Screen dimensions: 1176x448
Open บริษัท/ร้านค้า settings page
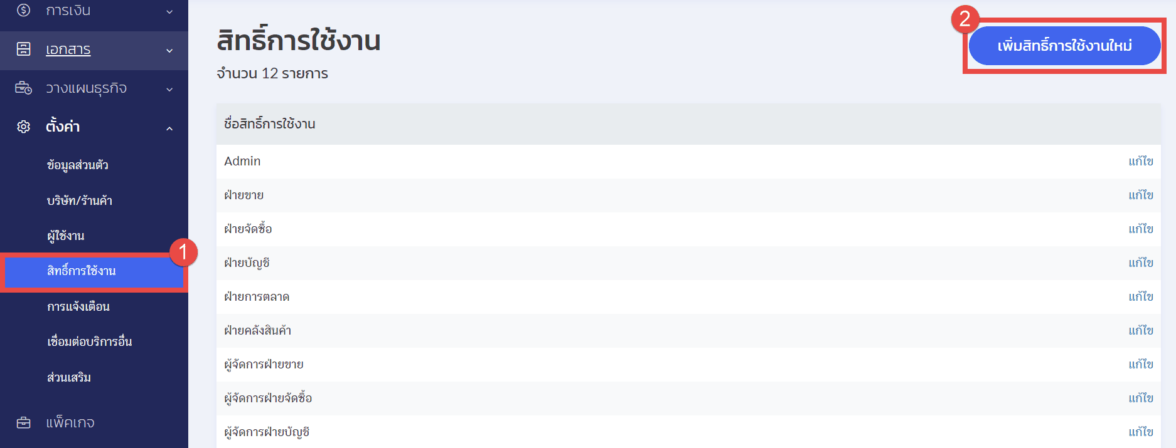(80, 201)
